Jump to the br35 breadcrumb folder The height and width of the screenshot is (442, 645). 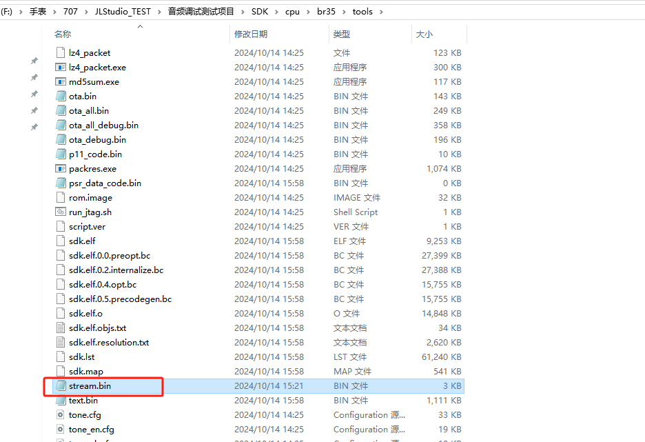point(326,12)
